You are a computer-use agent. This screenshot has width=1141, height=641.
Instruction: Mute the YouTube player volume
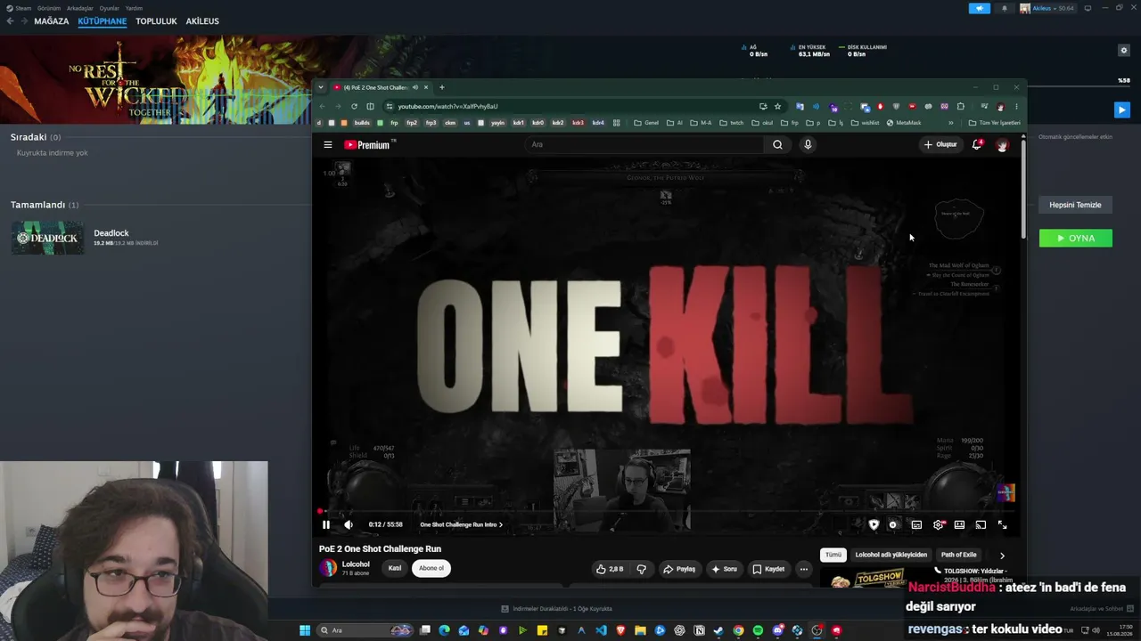coord(349,524)
